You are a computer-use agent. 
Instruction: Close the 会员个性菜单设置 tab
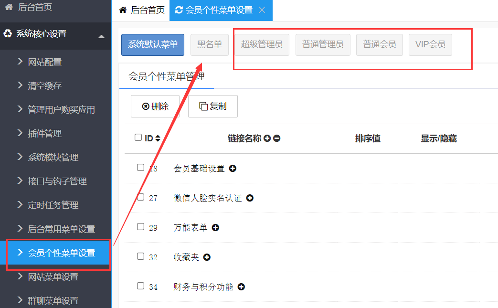(262, 10)
